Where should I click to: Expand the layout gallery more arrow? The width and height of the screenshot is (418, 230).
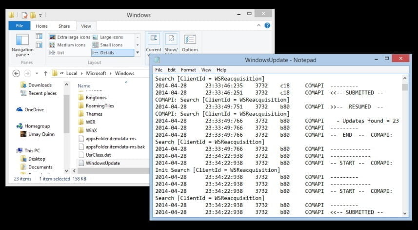point(138,53)
